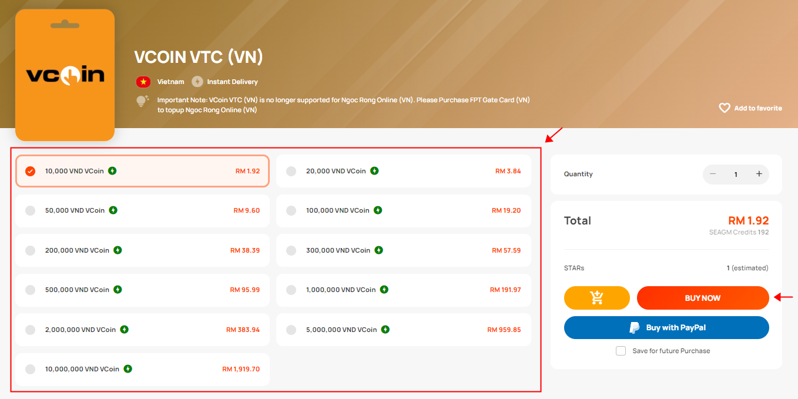This screenshot has width=798, height=399.
Task: Click the Add to favorite text
Action: click(x=758, y=108)
